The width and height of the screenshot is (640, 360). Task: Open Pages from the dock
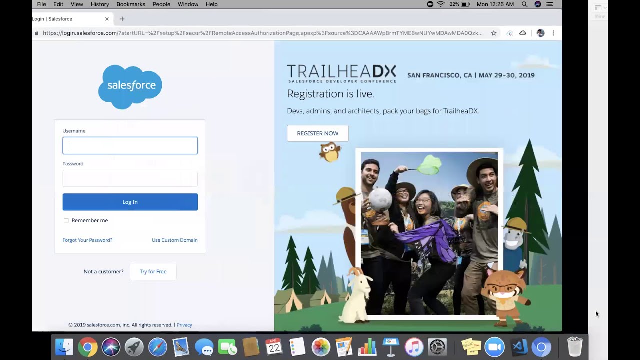(344, 347)
